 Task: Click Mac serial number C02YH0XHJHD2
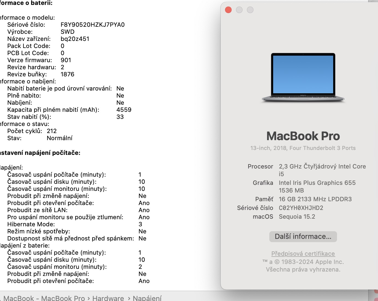point(301,208)
